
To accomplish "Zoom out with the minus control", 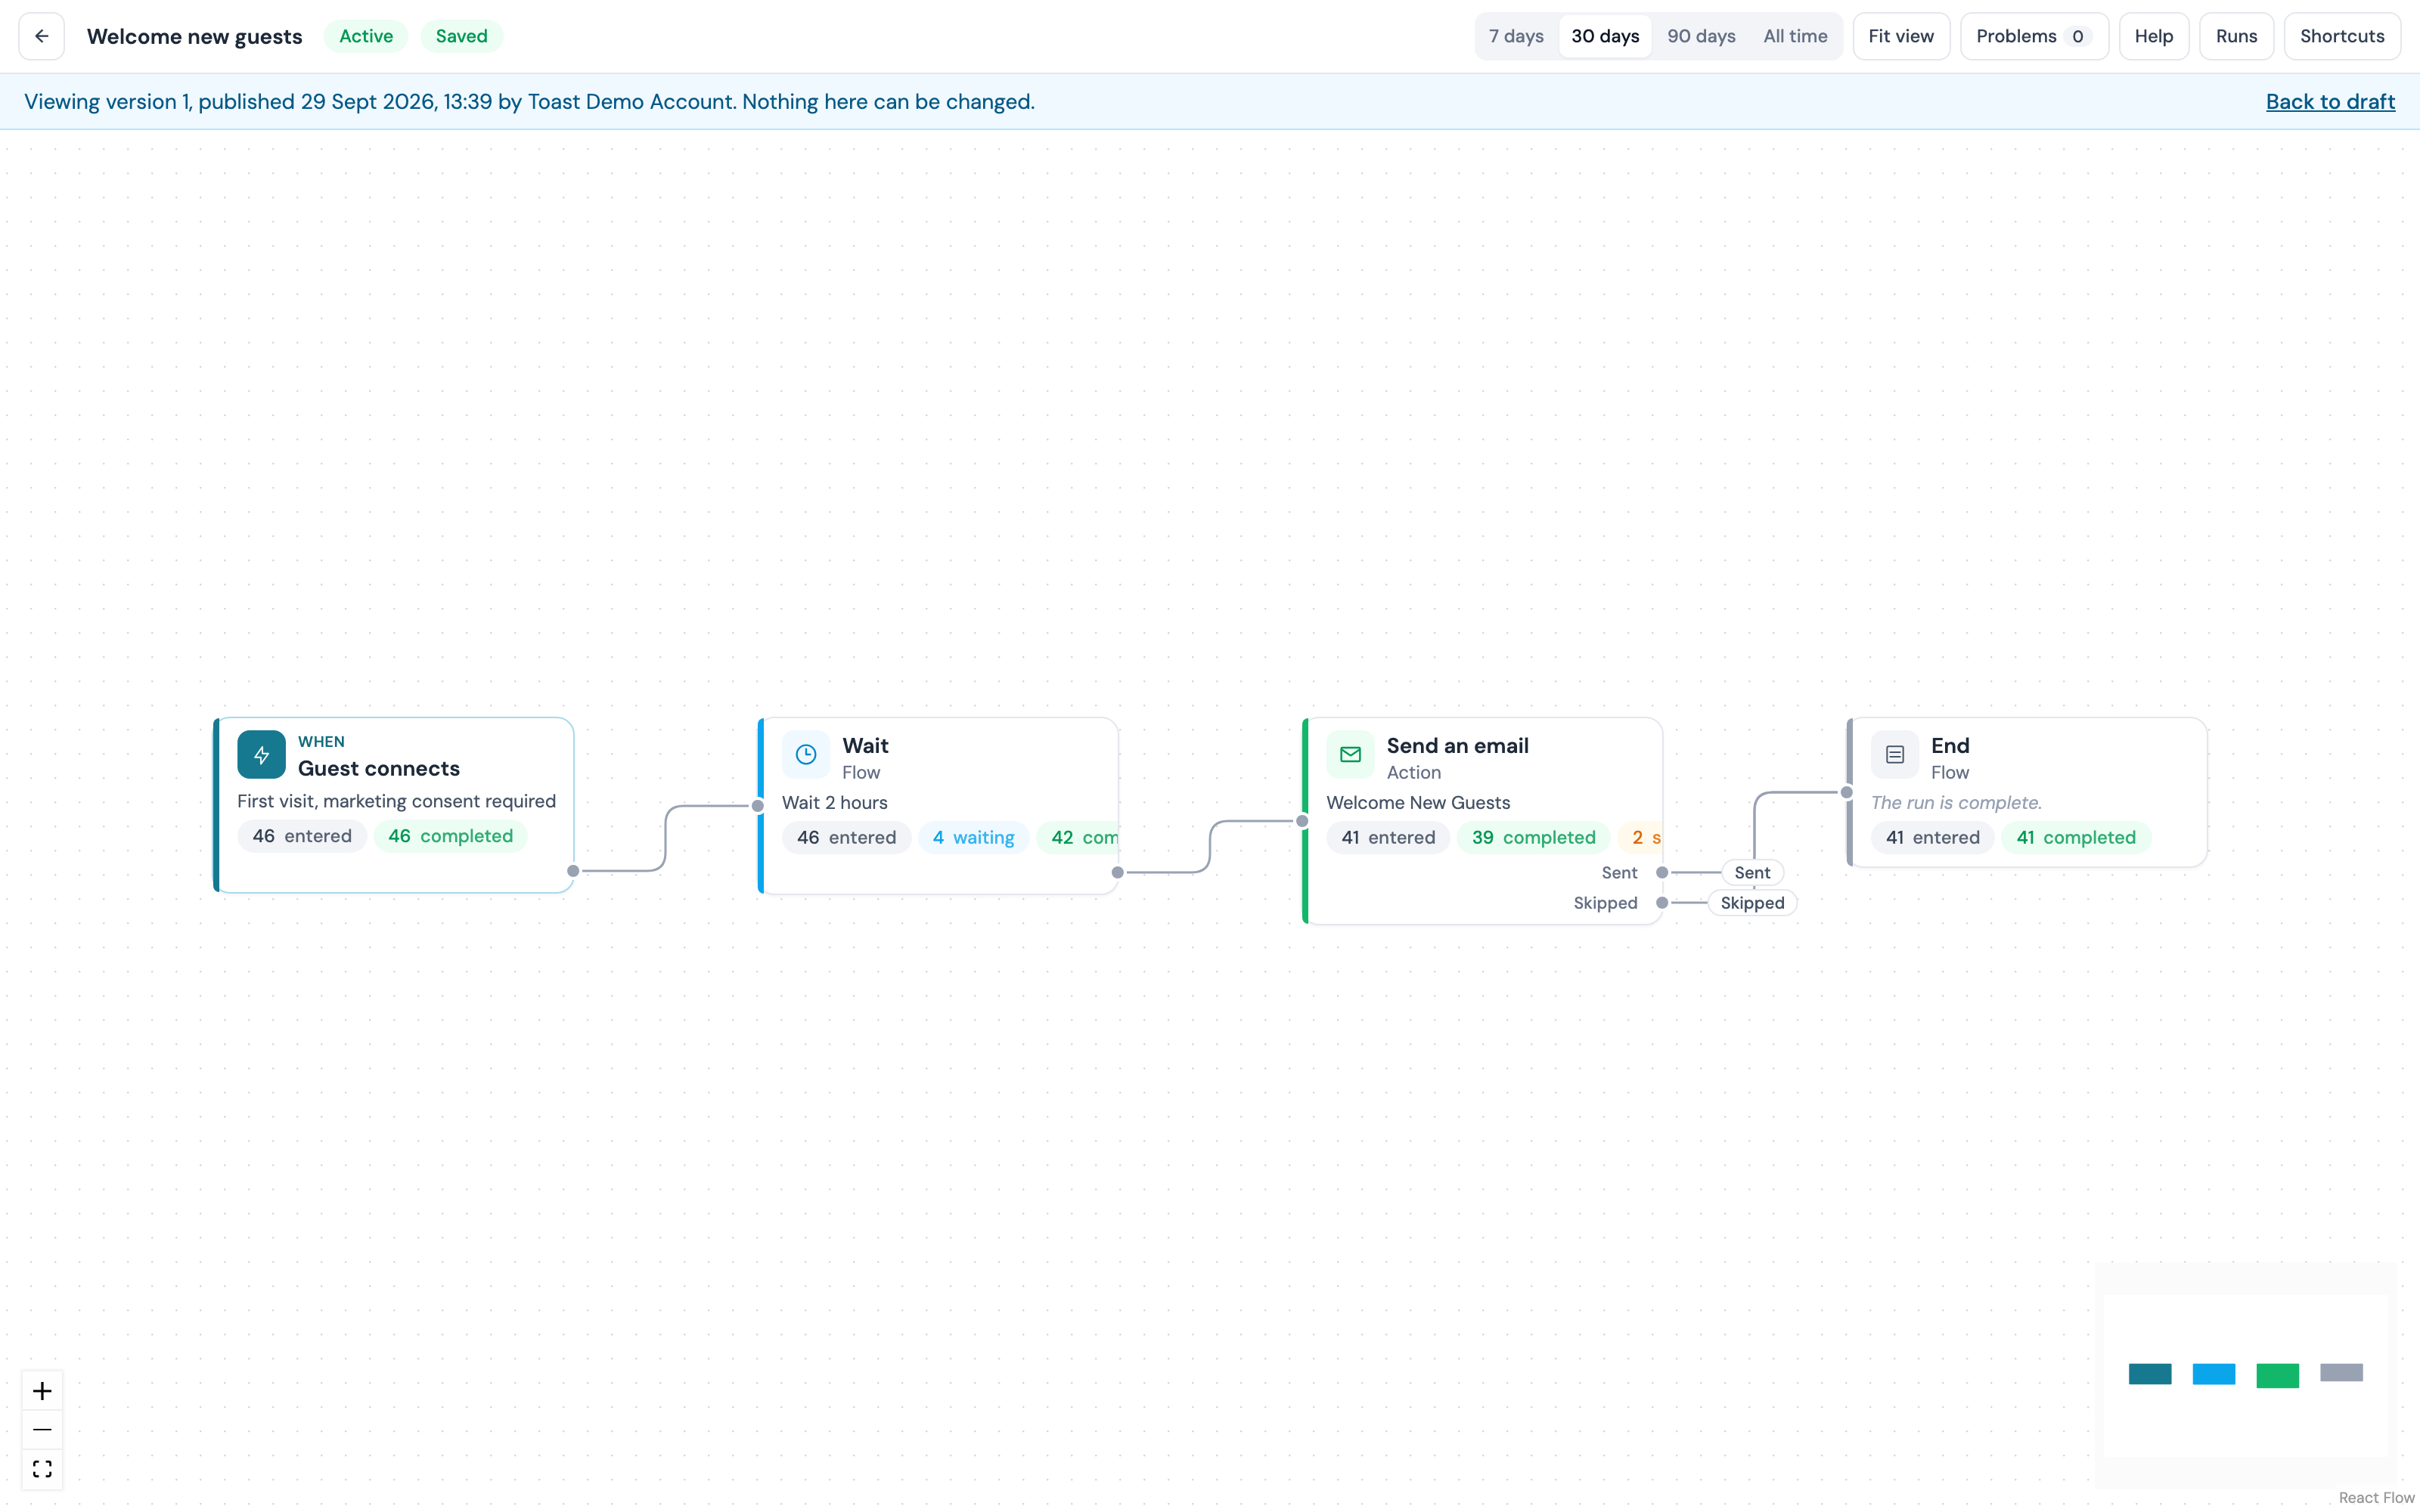I will [42, 1430].
